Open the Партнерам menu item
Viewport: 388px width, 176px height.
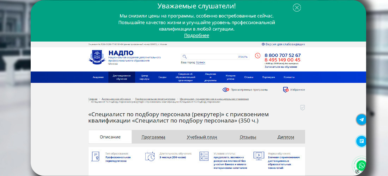click(x=268, y=77)
